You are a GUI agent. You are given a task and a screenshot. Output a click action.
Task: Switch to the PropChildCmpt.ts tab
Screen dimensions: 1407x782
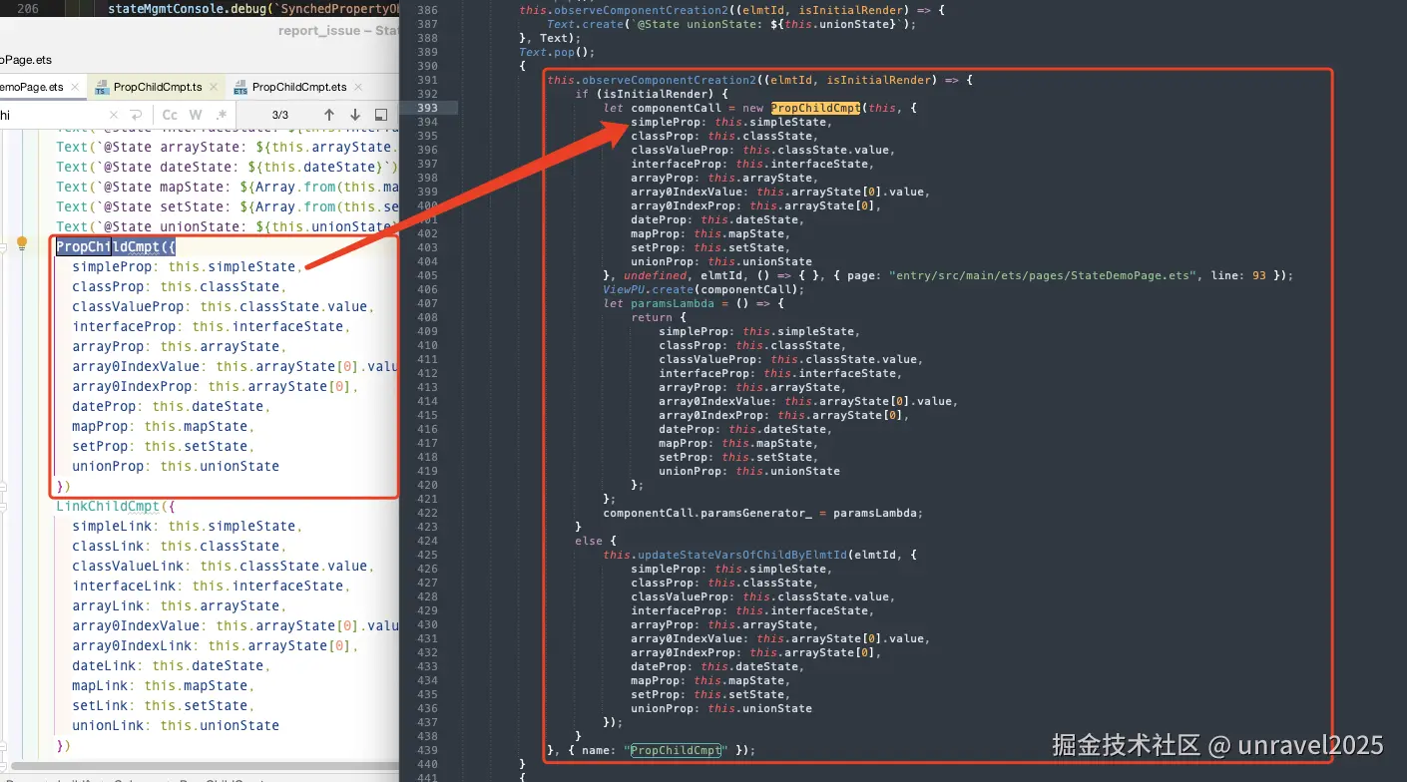point(157,87)
